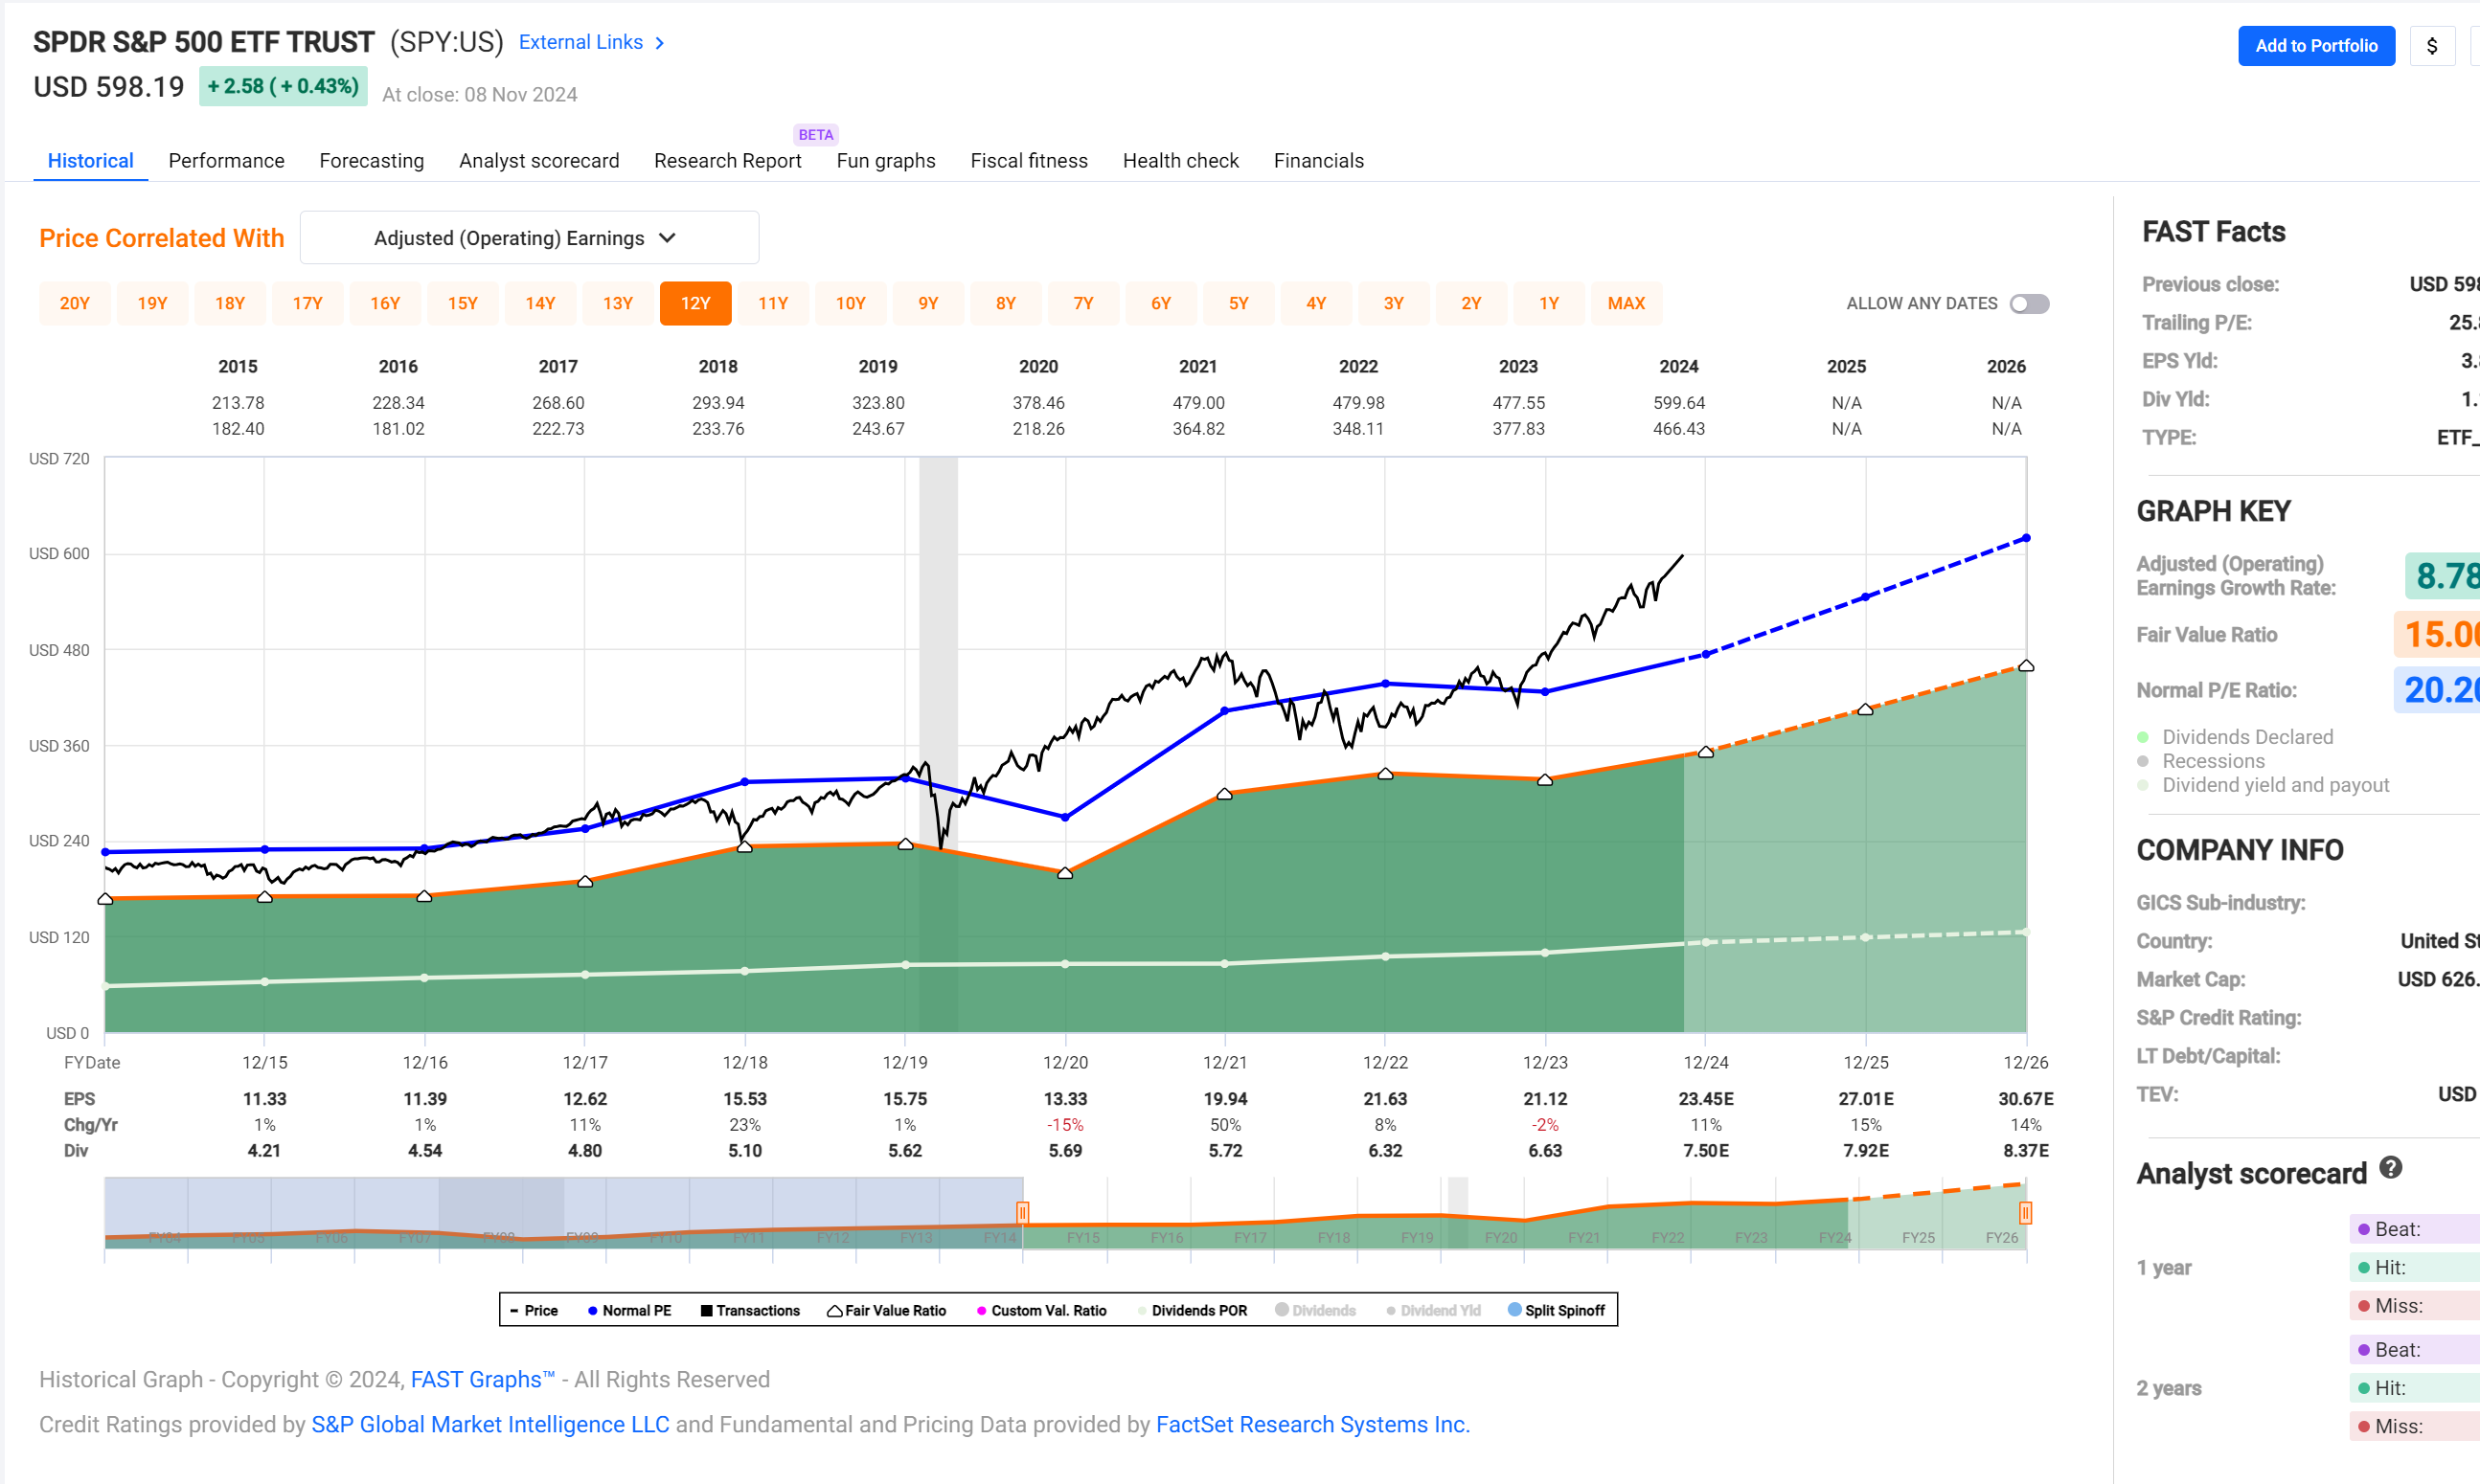Image resolution: width=2480 pixels, height=1484 pixels.
Task: Click the 2024 EPS estimate 23.45E
Action: 1706,1099
